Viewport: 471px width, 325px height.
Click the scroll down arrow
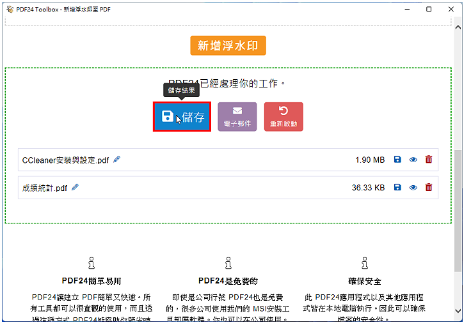(x=458, y=311)
